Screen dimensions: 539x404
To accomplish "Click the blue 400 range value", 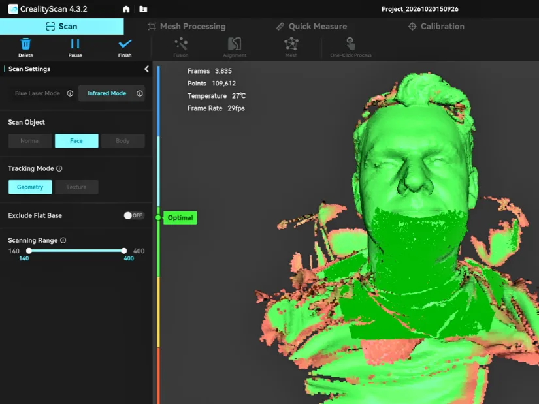I will pos(129,258).
